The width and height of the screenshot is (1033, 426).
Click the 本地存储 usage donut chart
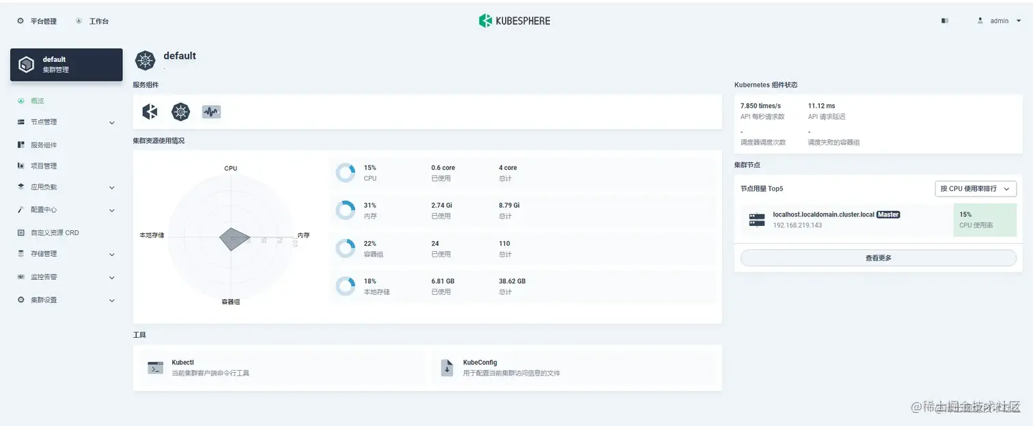pyautogui.click(x=346, y=286)
